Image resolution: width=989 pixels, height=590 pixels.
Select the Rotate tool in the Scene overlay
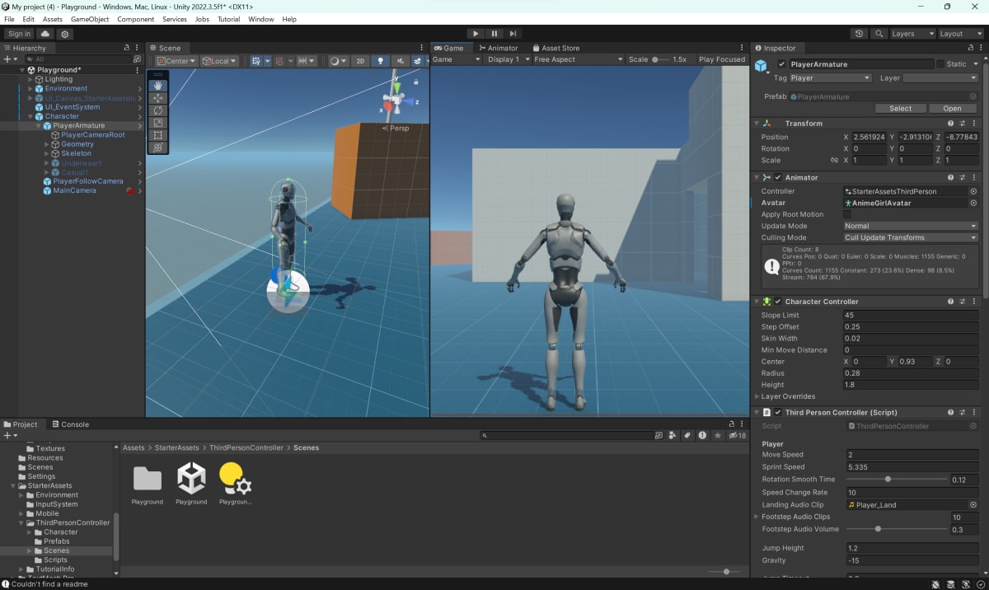[x=158, y=110]
